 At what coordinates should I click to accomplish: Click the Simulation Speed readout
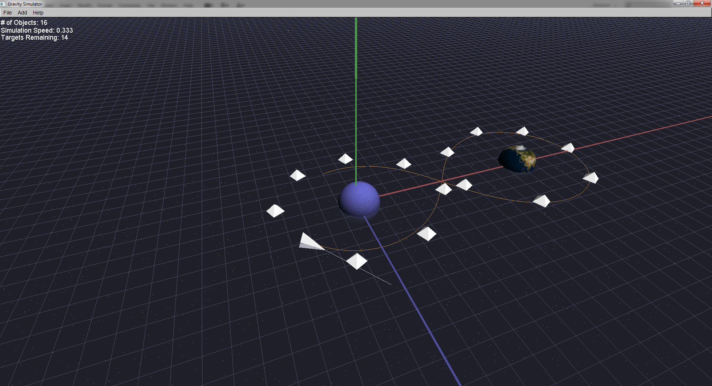coord(37,30)
